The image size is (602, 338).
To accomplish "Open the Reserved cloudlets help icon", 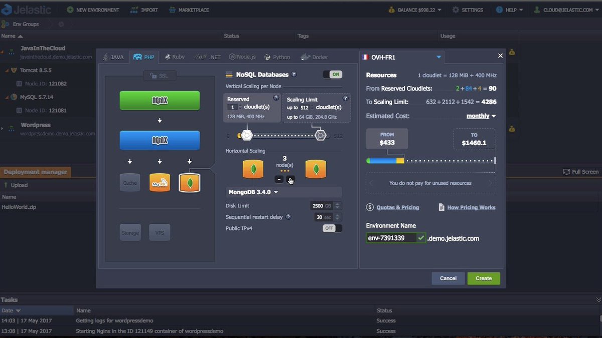I will click(x=276, y=98).
